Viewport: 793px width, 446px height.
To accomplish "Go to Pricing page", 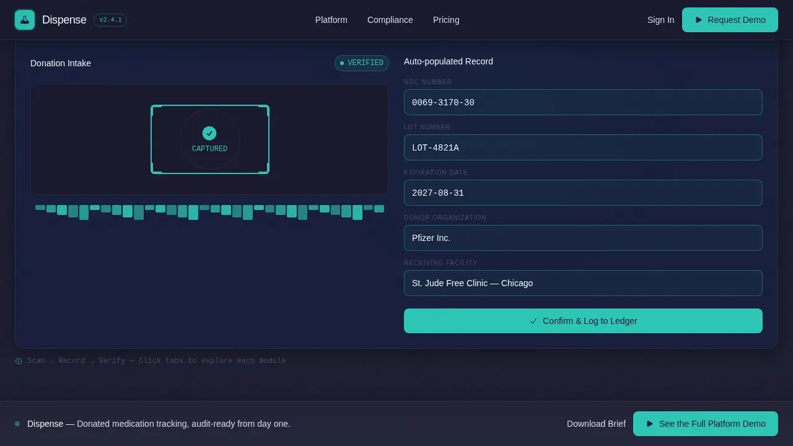I will pyautogui.click(x=446, y=20).
